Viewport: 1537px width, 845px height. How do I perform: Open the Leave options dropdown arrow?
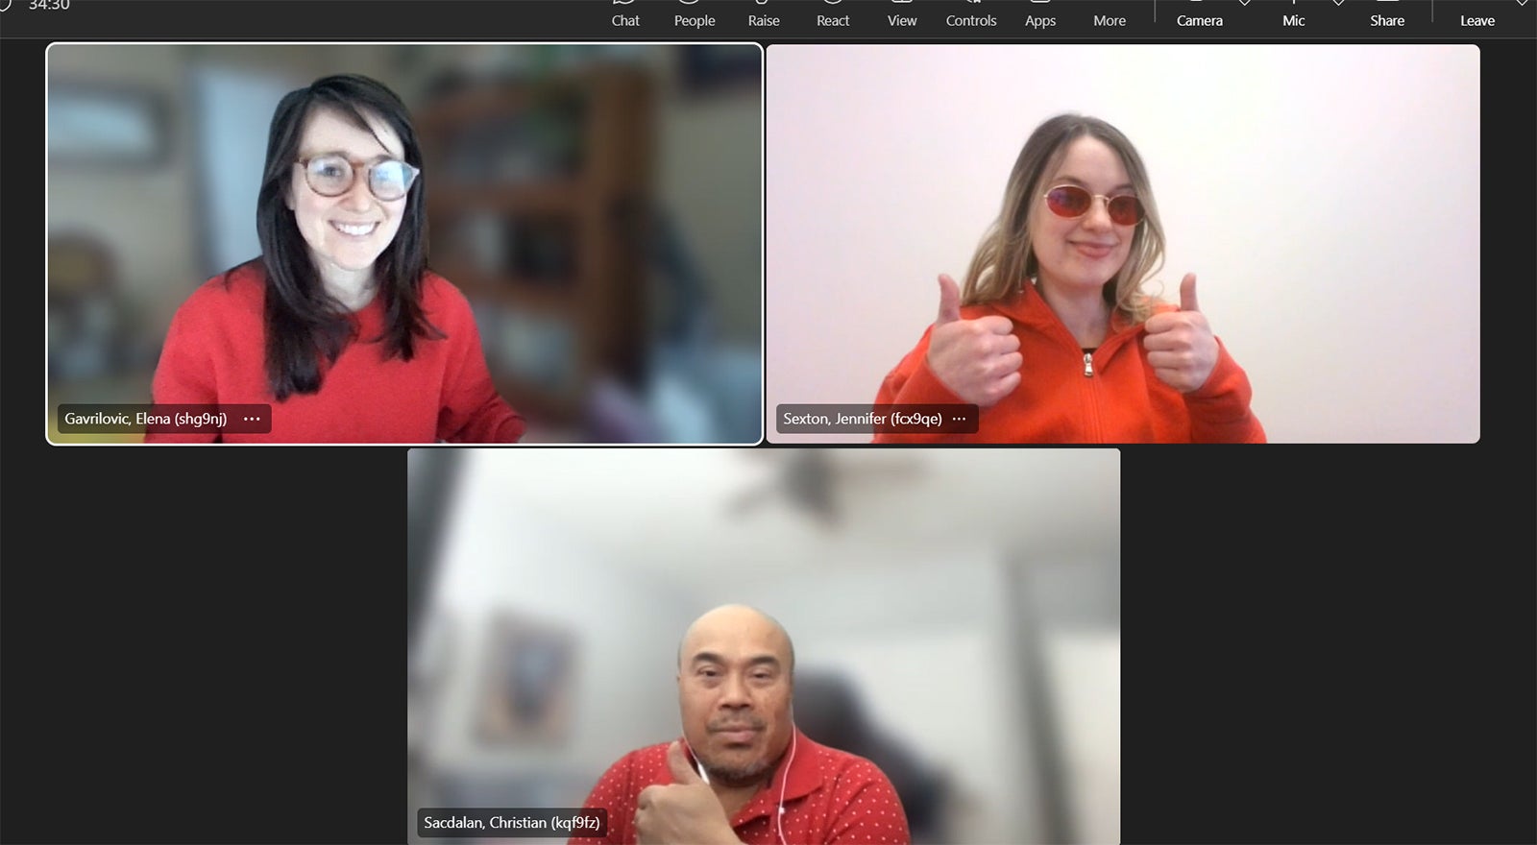pos(1522,4)
